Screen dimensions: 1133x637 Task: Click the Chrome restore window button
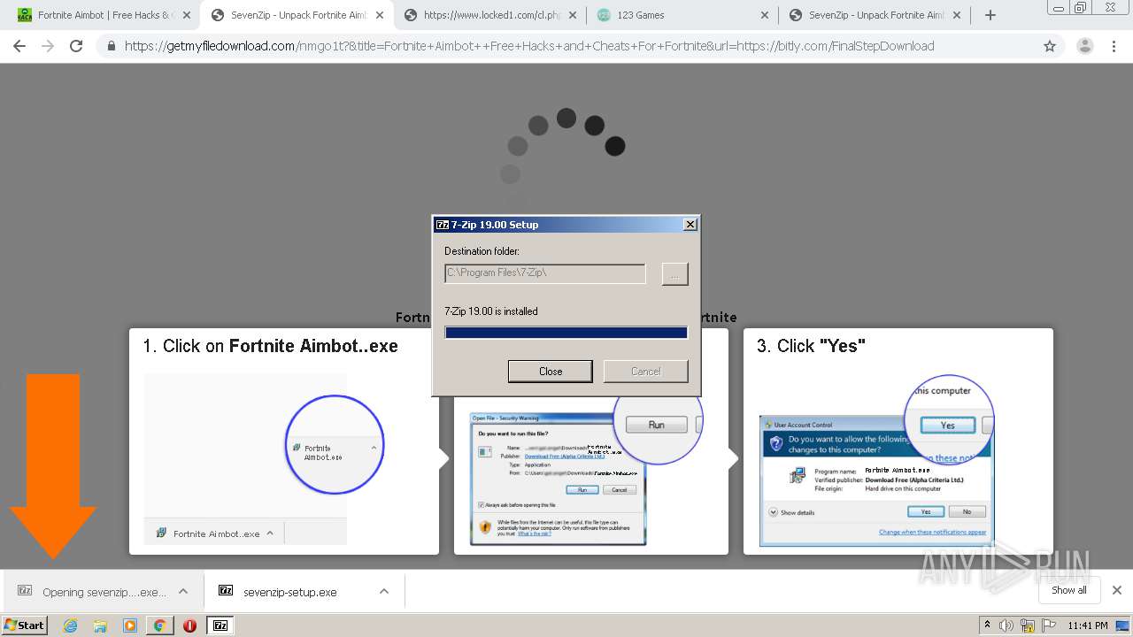1080,8
